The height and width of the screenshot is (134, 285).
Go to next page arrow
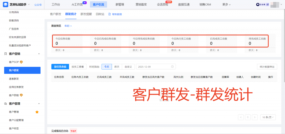click(x=255, y=117)
